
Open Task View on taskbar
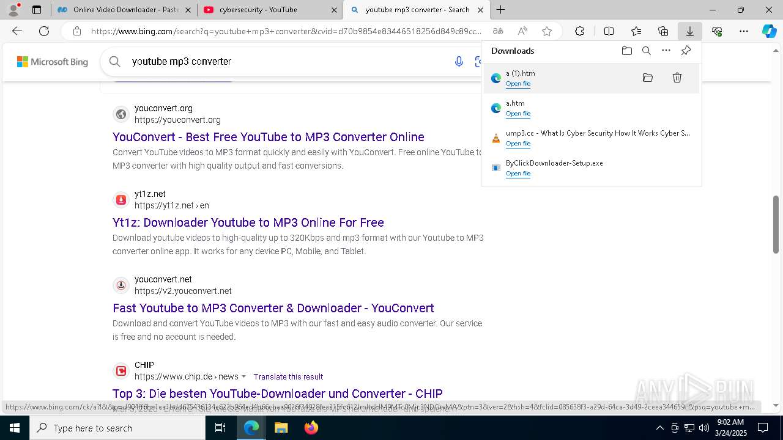click(x=220, y=428)
